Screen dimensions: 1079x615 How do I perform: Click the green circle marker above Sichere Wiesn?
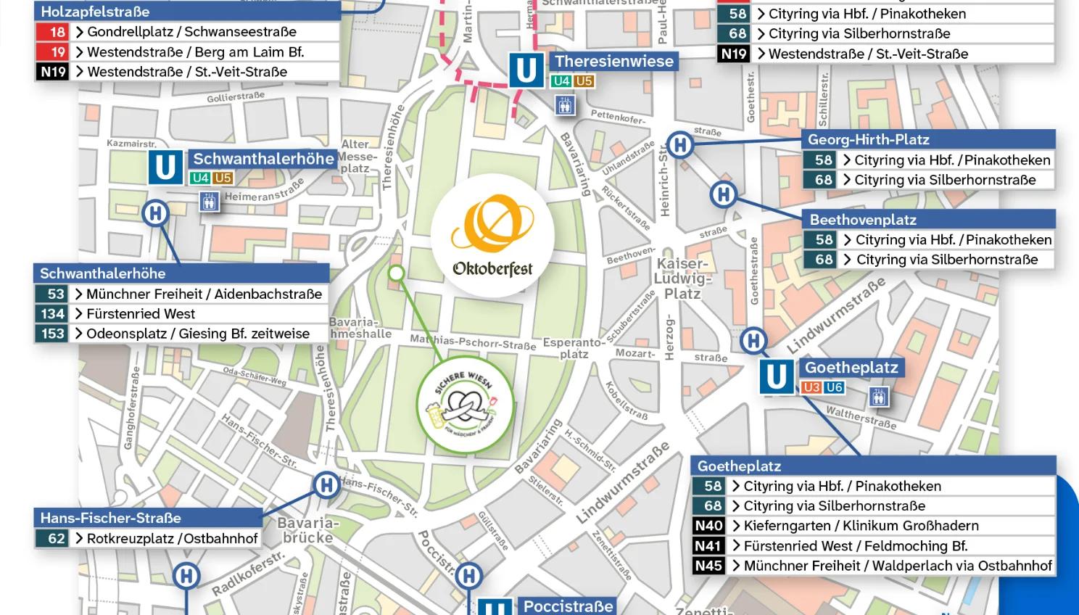point(396,273)
